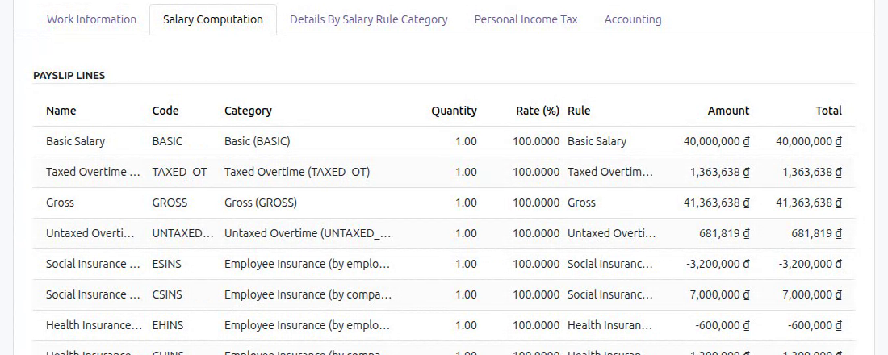Open the Gross rule link
888x355 pixels.
[x=581, y=203]
